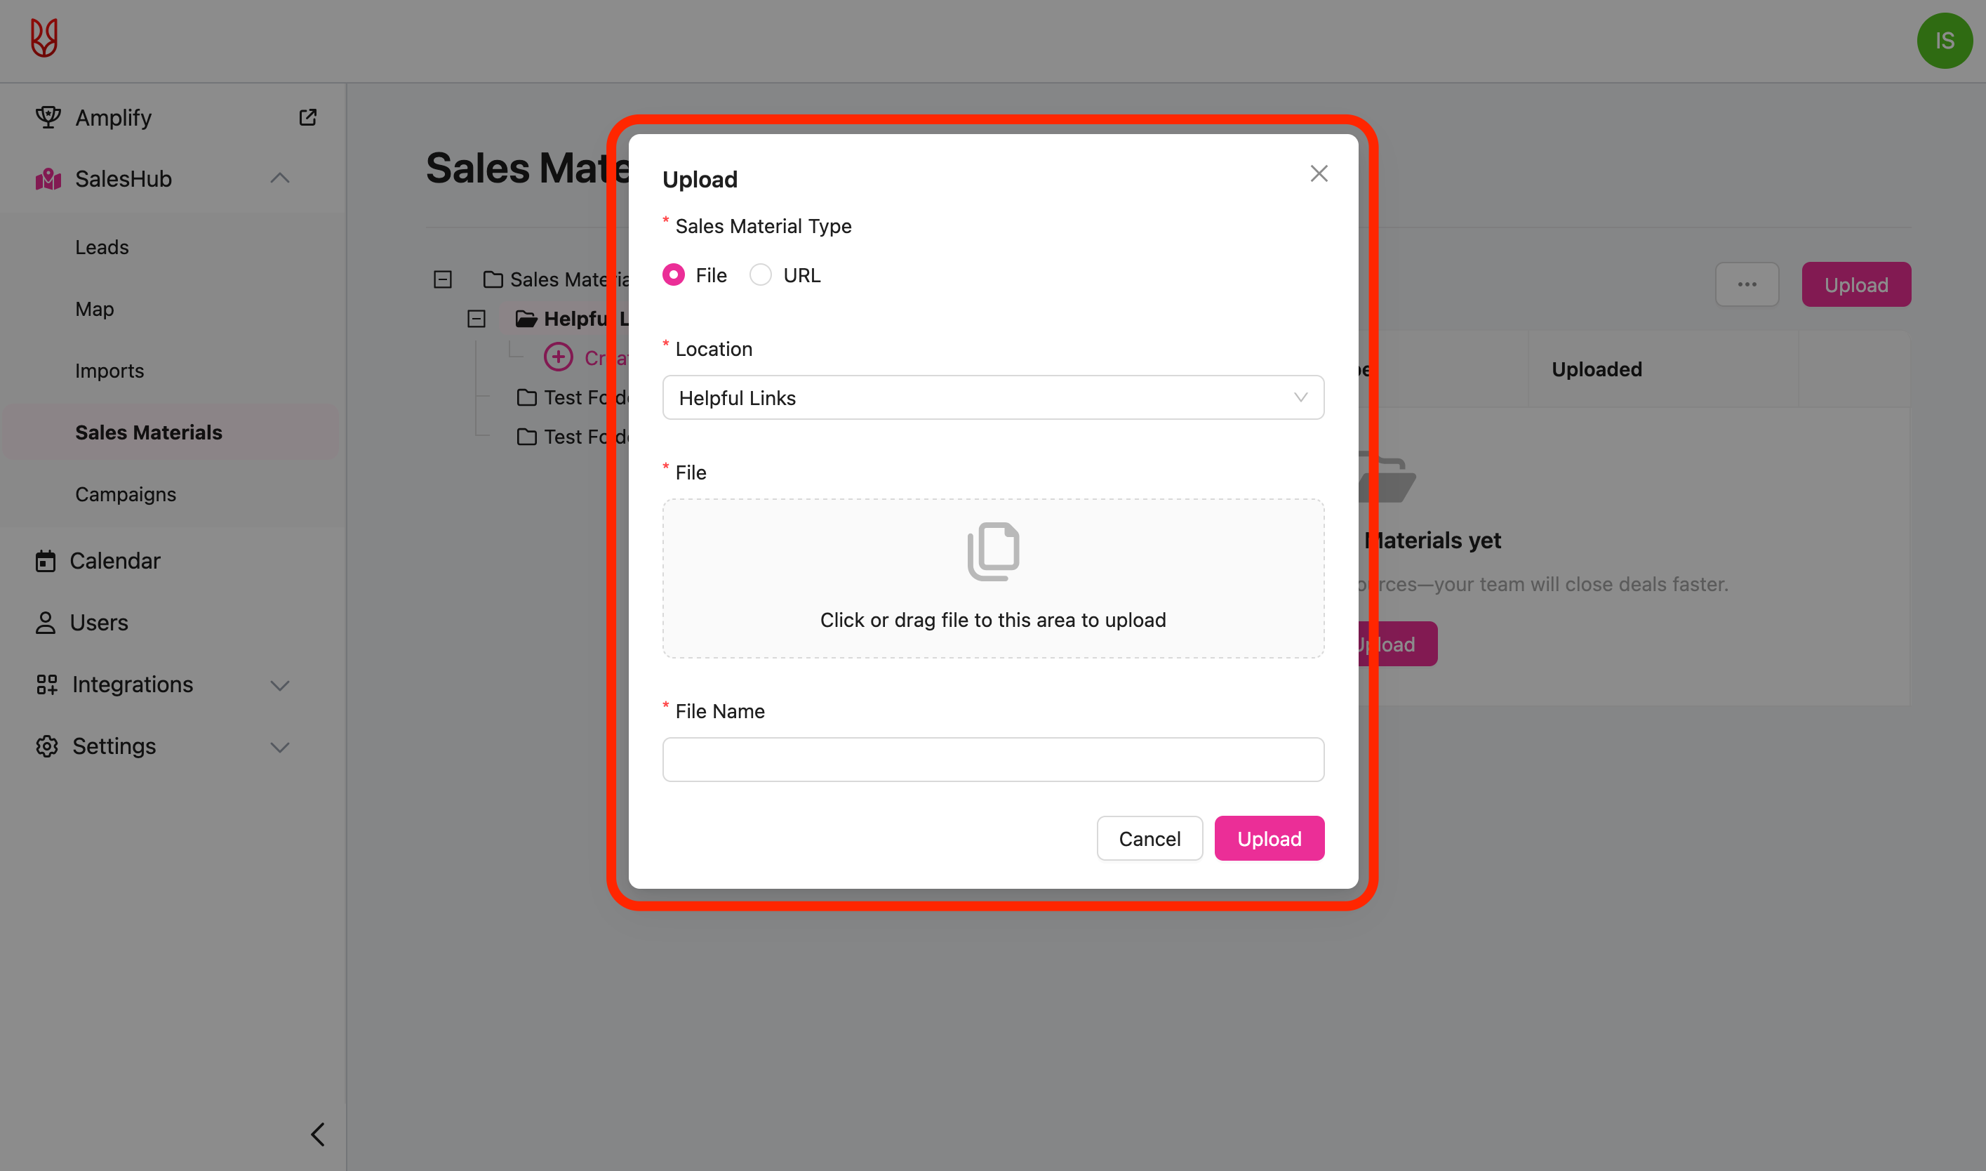The image size is (1986, 1171).
Task: Open the Location dropdown
Action: (992, 397)
